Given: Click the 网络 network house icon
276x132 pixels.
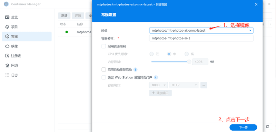Looking at the screenshot, I should click(7, 66).
